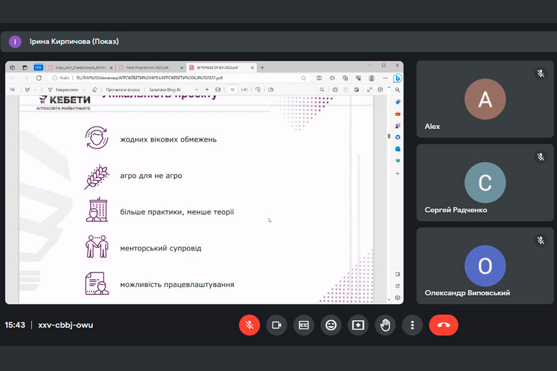Open the emoji reactions button
The width and height of the screenshot is (557, 371).
330,325
